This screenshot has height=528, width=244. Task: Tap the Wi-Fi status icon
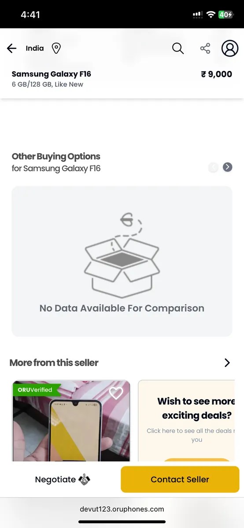(211, 15)
